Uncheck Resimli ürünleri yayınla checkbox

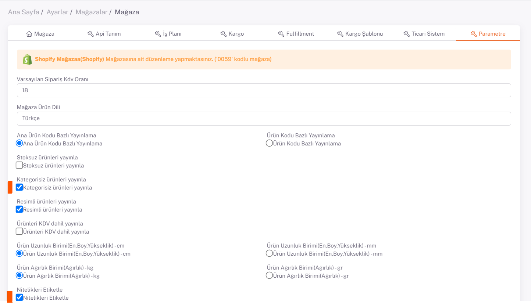(19, 209)
